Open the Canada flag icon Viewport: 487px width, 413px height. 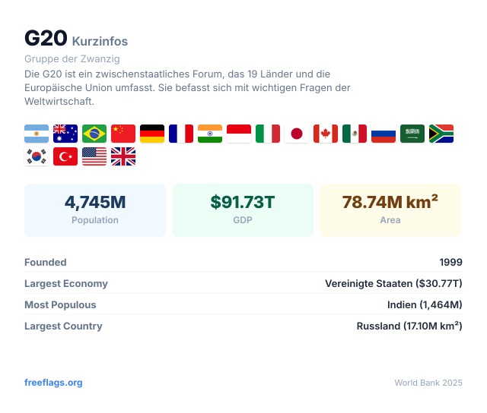[326, 134]
